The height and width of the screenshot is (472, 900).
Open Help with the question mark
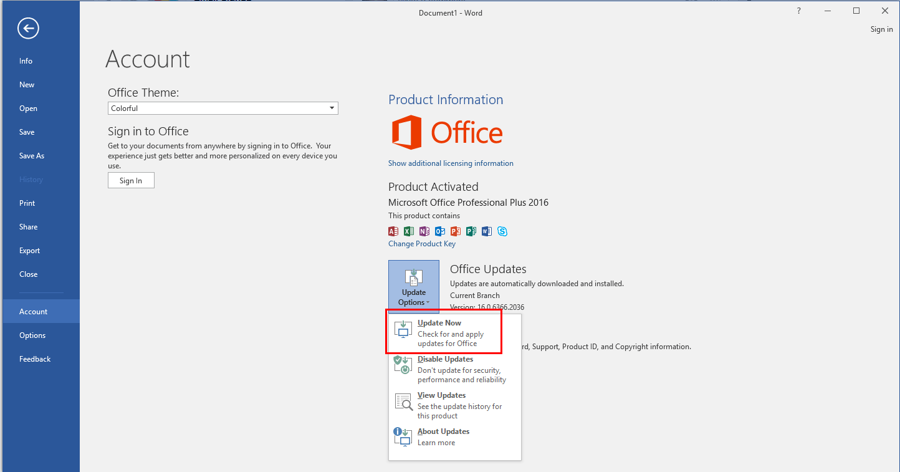pyautogui.click(x=799, y=11)
